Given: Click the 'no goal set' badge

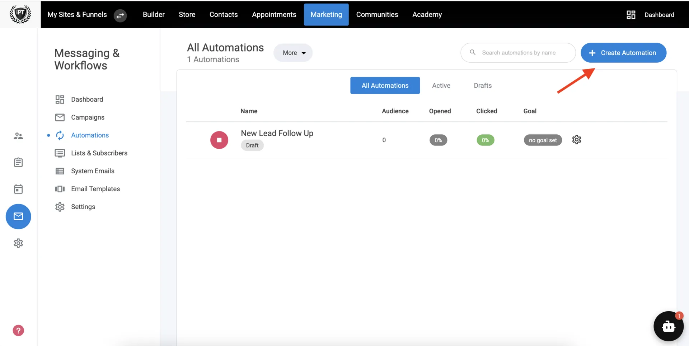Looking at the screenshot, I should pyautogui.click(x=543, y=140).
